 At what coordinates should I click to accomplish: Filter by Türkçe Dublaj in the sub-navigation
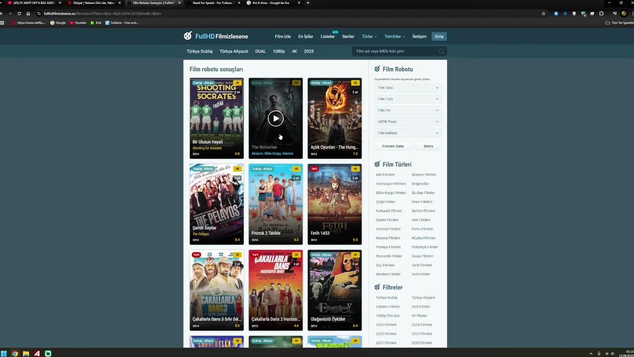pyautogui.click(x=200, y=52)
